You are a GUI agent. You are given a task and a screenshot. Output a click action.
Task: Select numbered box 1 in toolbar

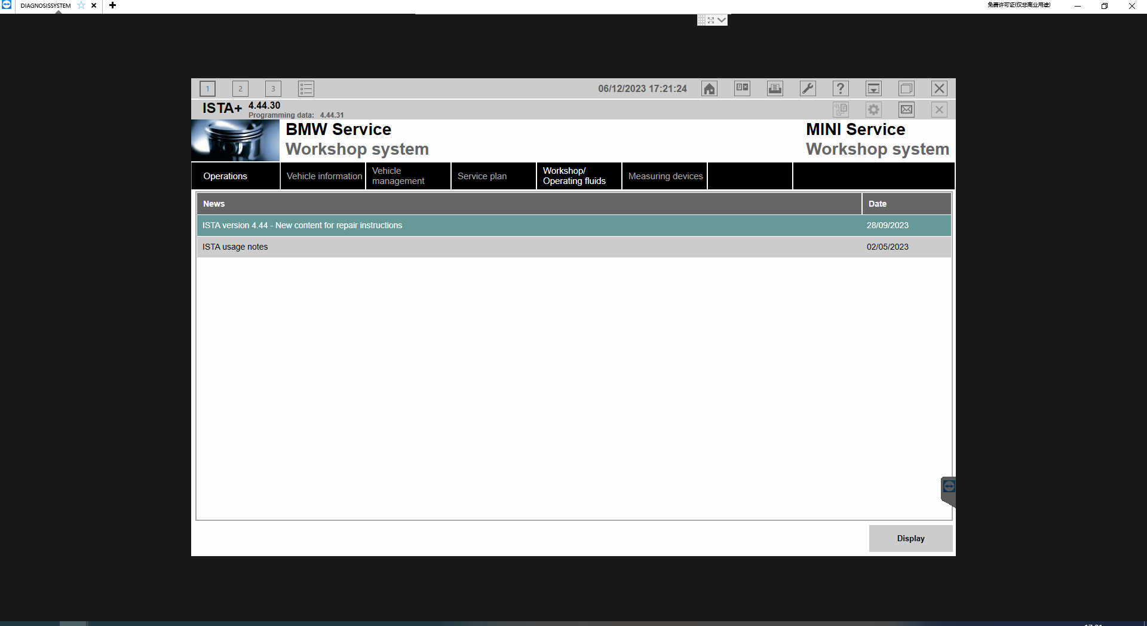point(207,89)
